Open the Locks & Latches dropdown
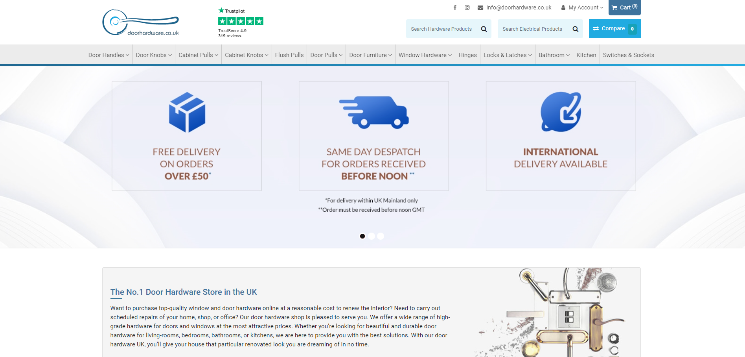Image resolution: width=745 pixels, height=357 pixels. [507, 55]
